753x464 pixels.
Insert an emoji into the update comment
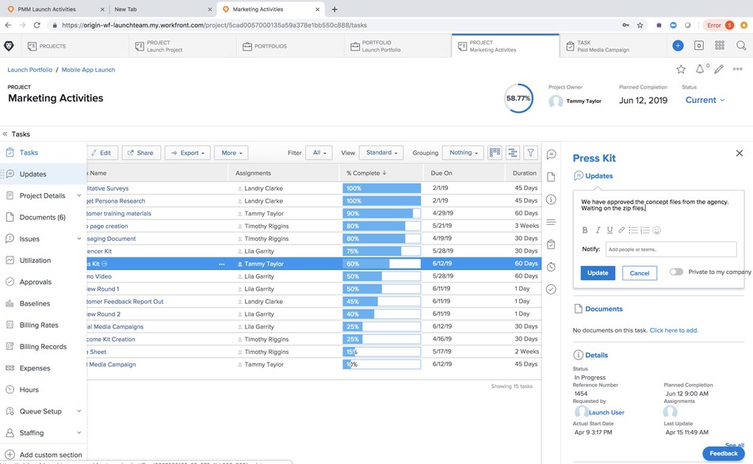pyautogui.click(x=656, y=230)
